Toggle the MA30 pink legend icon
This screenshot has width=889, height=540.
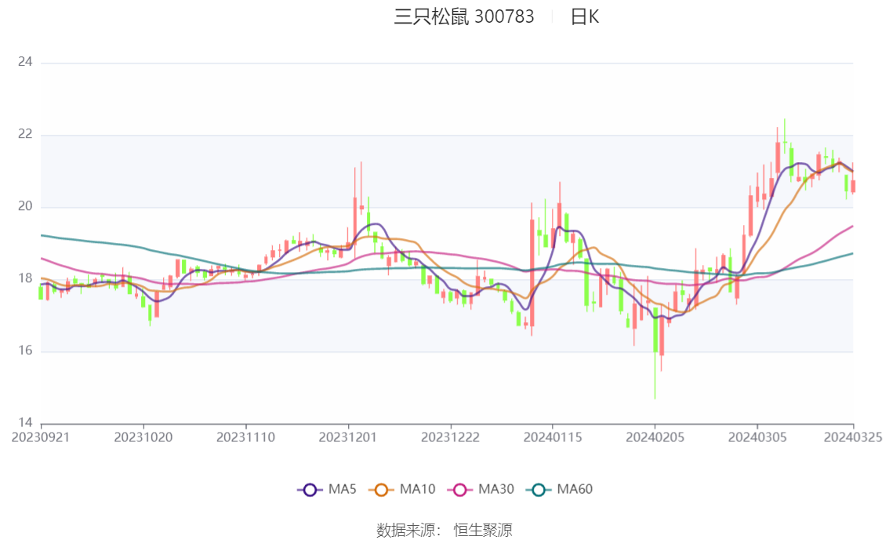point(460,490)
